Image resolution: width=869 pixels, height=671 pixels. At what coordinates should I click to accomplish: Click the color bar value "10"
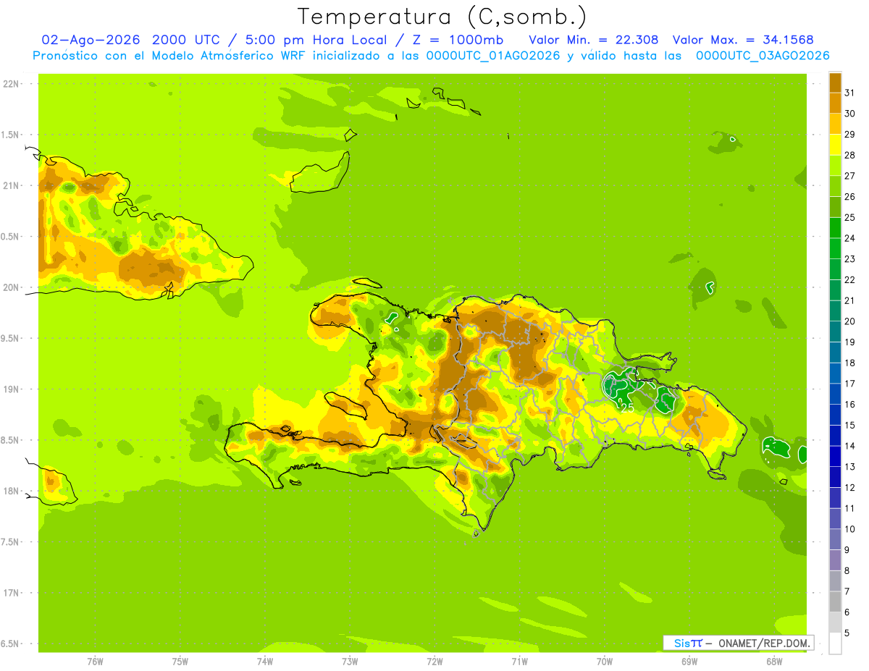(x=849, y=529)
